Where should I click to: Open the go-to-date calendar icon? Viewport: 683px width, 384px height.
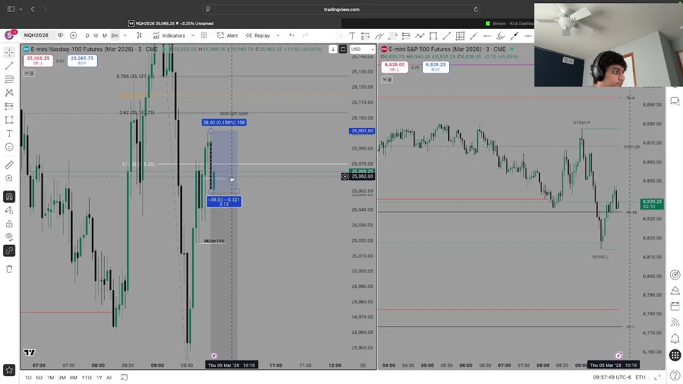click(x=124, y=378)
